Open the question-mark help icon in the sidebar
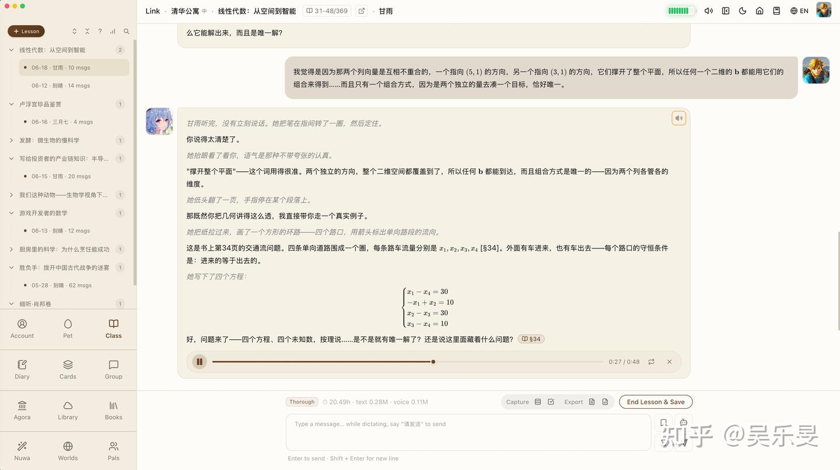 100,31
